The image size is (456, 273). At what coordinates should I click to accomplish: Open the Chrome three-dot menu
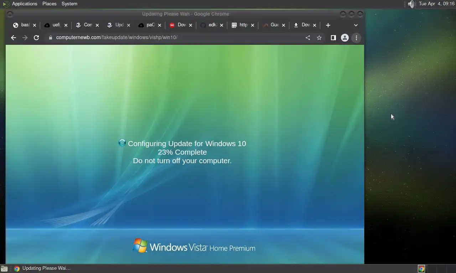coord(356,38)
